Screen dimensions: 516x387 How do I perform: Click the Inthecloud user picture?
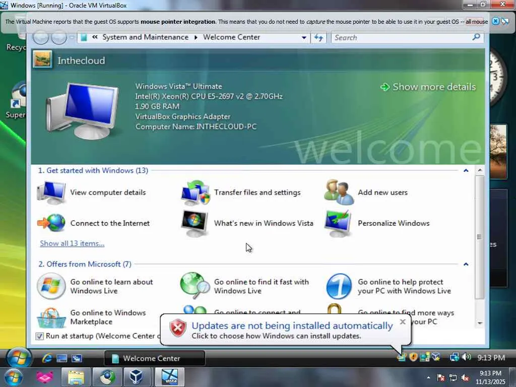coord(42,59)
